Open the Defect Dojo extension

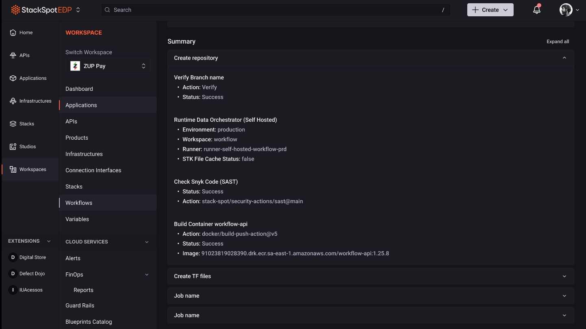coord(13,274)
